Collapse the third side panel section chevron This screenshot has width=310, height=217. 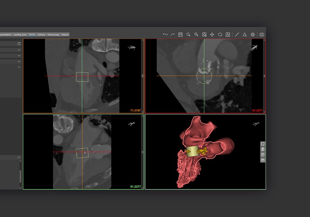[19, 61]
